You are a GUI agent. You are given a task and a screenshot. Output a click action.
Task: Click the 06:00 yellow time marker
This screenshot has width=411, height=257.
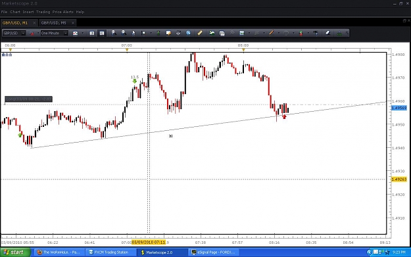pos(11,49)
